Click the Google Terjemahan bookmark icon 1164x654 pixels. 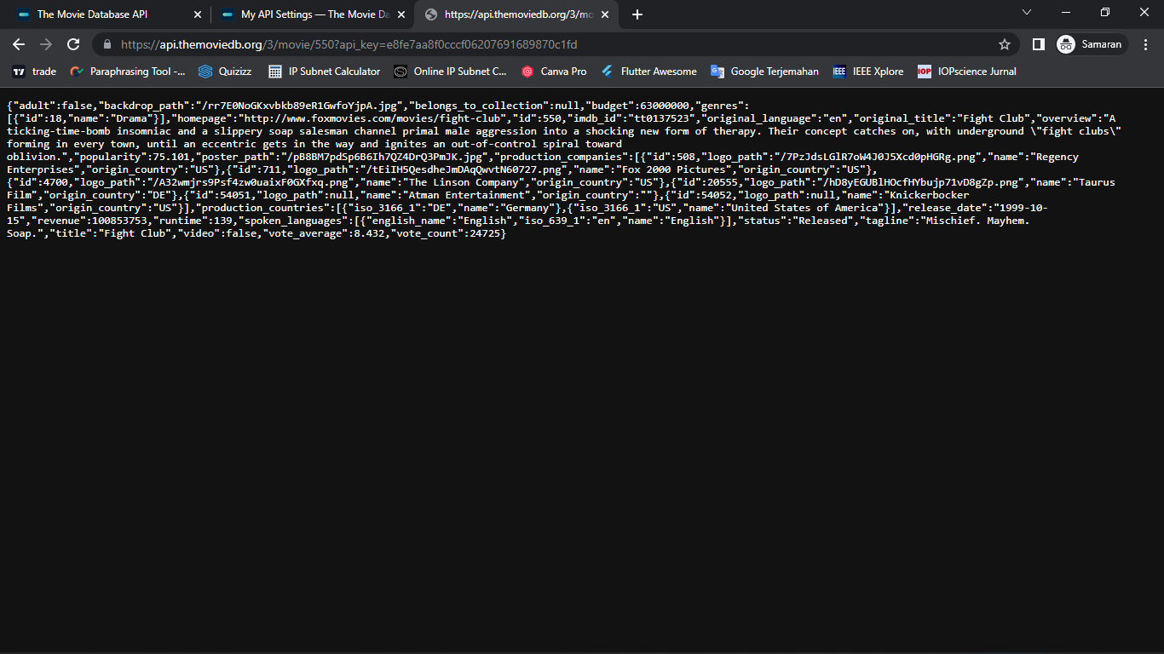(x=717, y=72)
